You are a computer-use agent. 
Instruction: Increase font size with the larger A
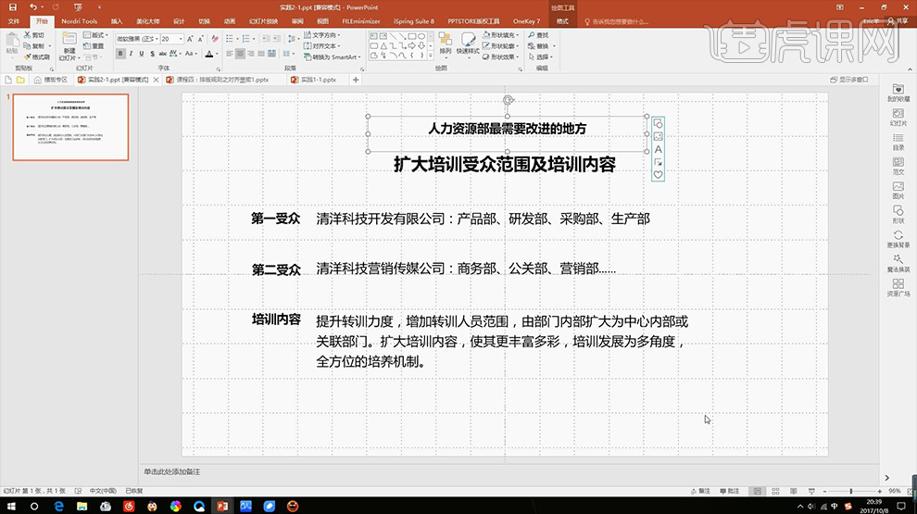click(x=190, y=39)
